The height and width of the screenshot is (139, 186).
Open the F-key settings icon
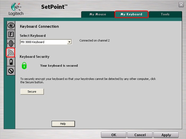[x=11, y=34]
